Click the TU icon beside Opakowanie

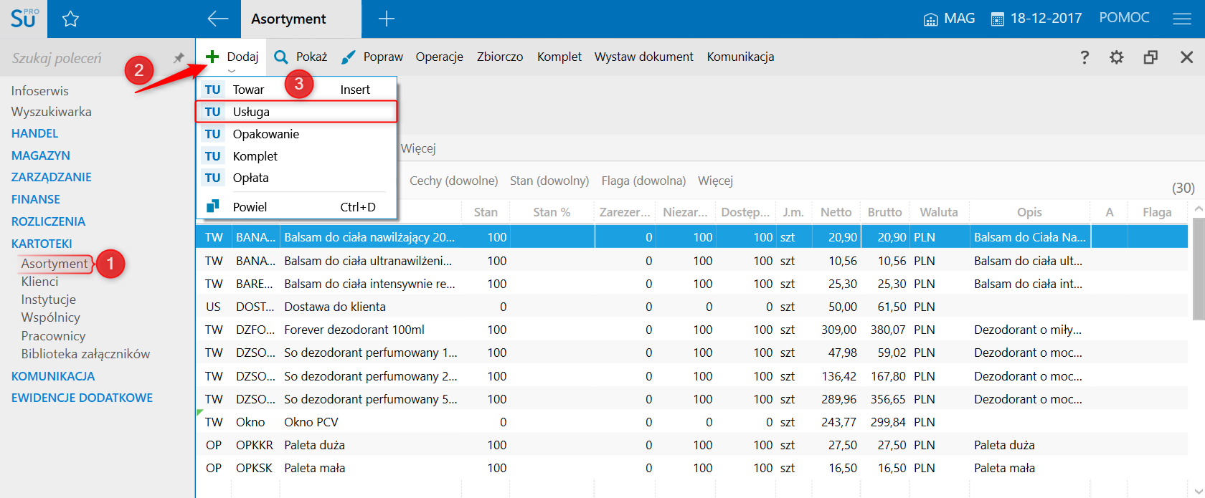212,134
